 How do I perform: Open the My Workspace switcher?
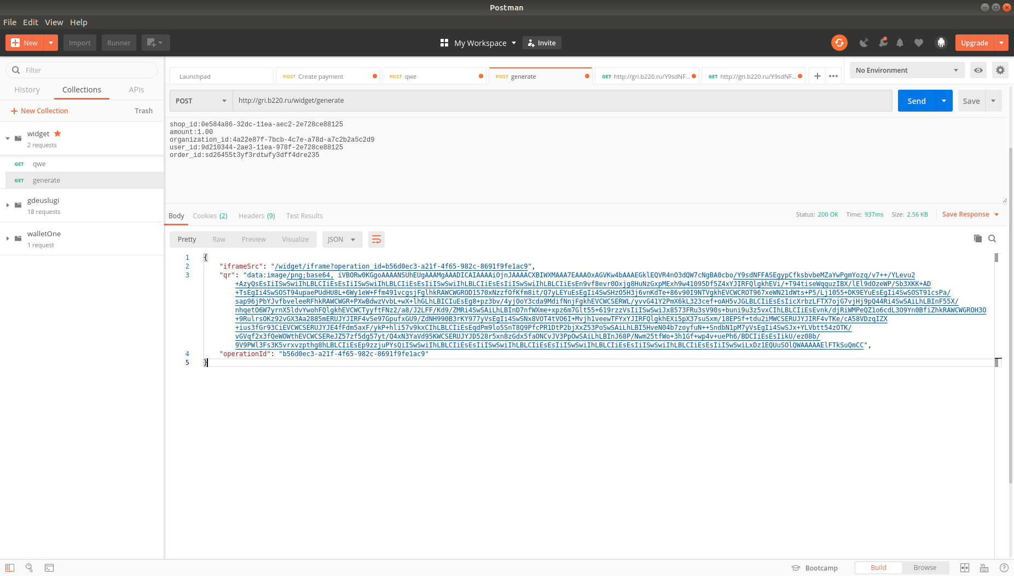click(485, 43)
